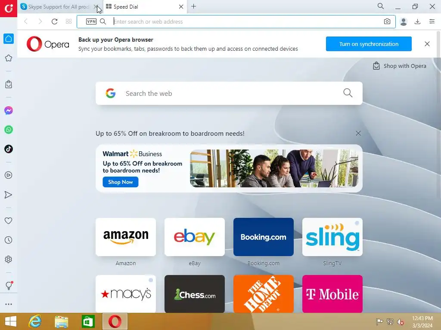
Task: Open the Macy's speed dial tile
Action: 126,294
